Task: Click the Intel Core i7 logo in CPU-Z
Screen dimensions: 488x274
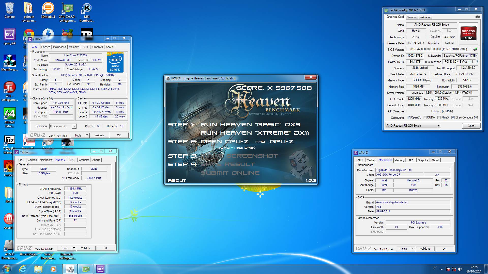Action: pyautogui.click(x=115, y=62)
